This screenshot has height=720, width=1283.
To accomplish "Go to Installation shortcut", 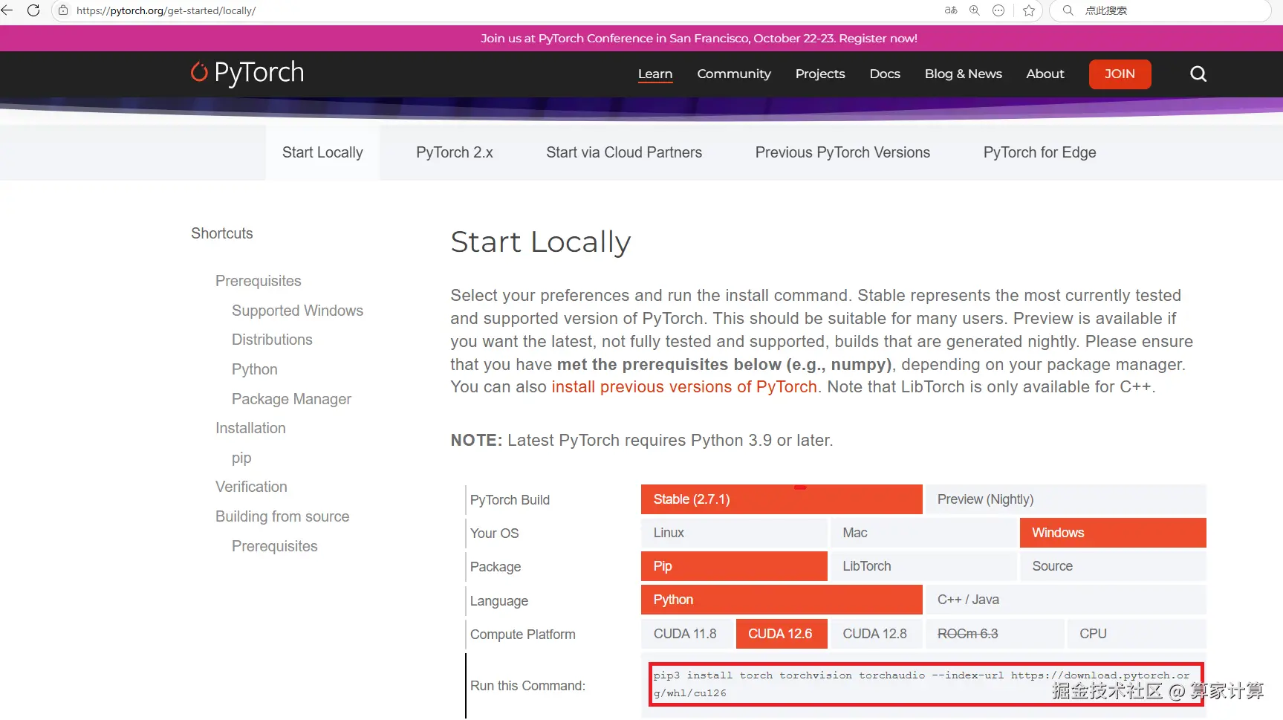I will point(250,428).
